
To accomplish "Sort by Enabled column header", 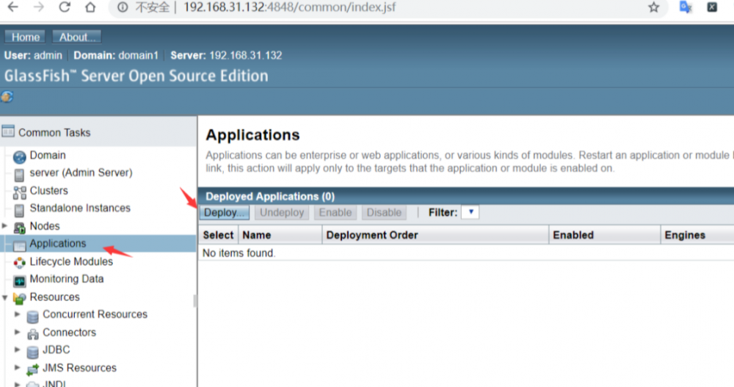I will (573, 235).
